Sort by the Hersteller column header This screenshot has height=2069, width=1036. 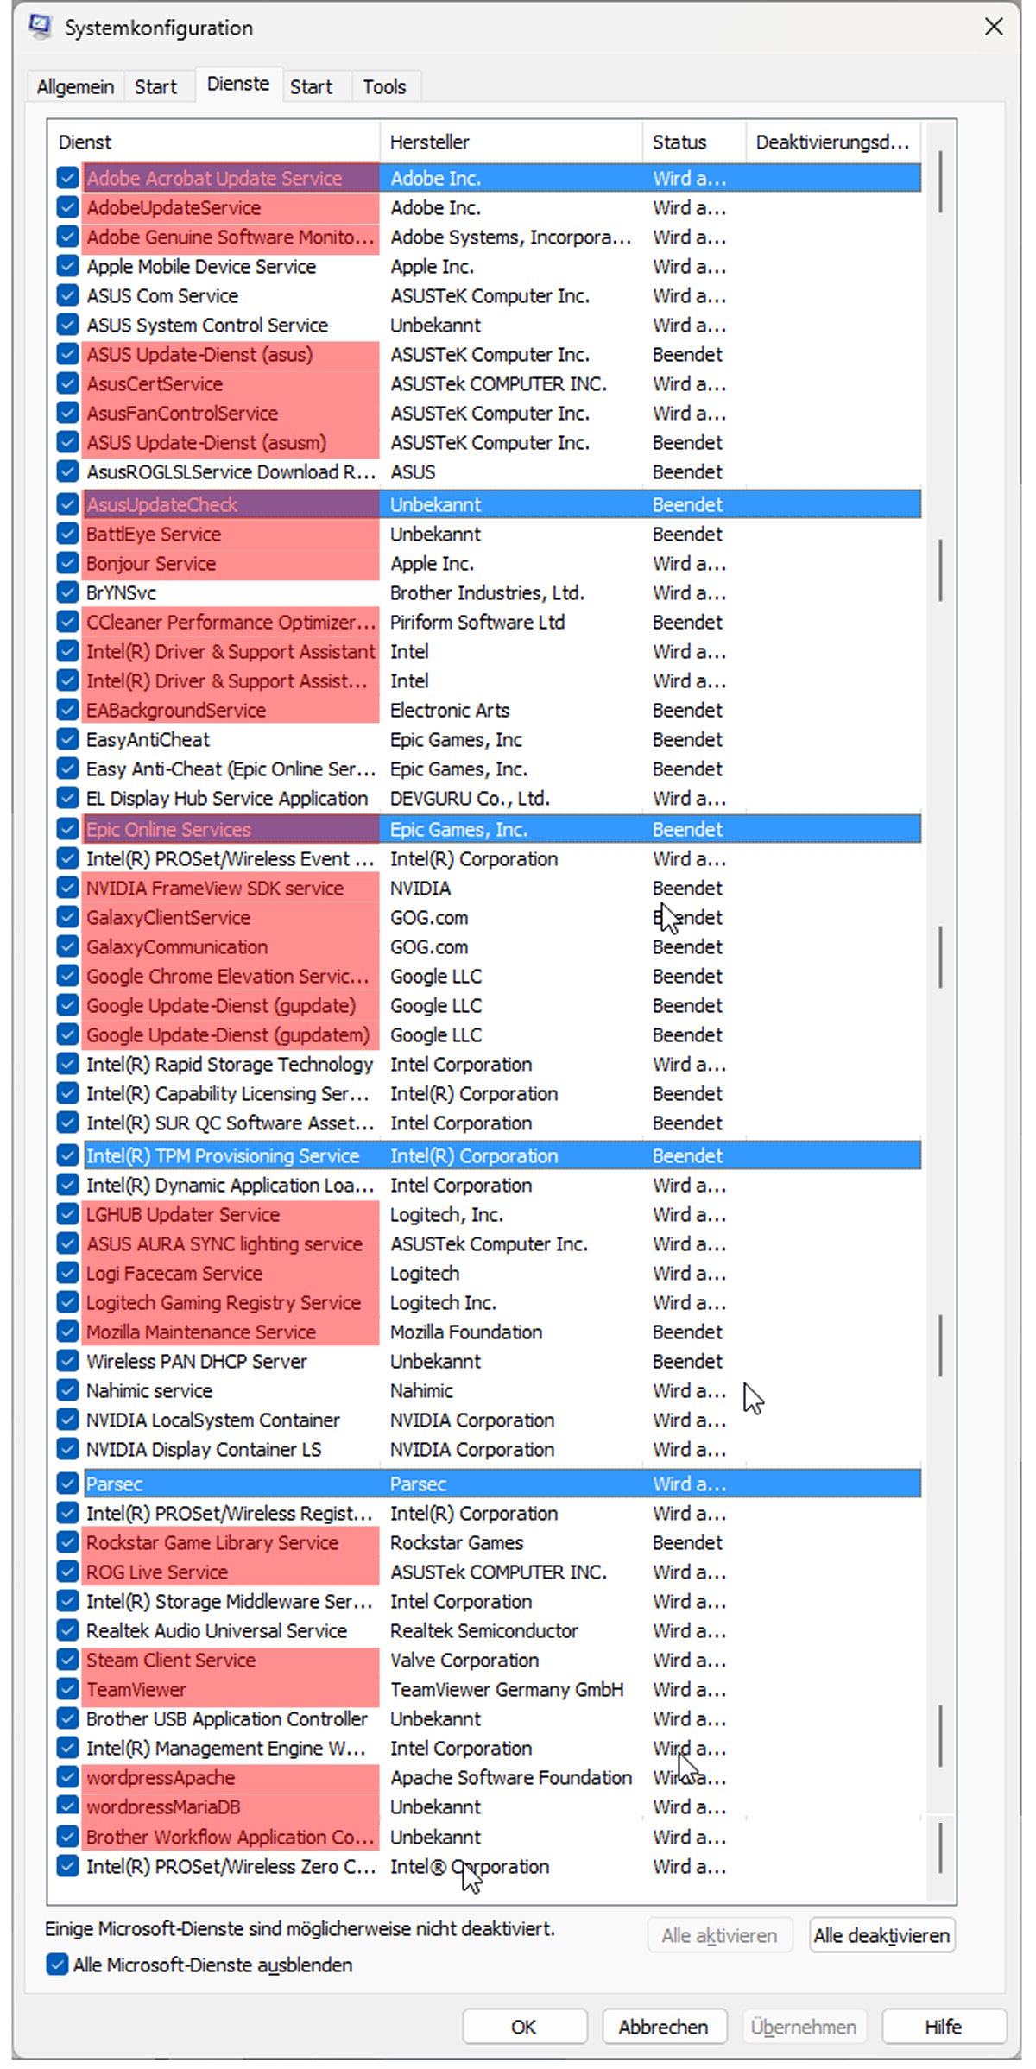(511, 142)
